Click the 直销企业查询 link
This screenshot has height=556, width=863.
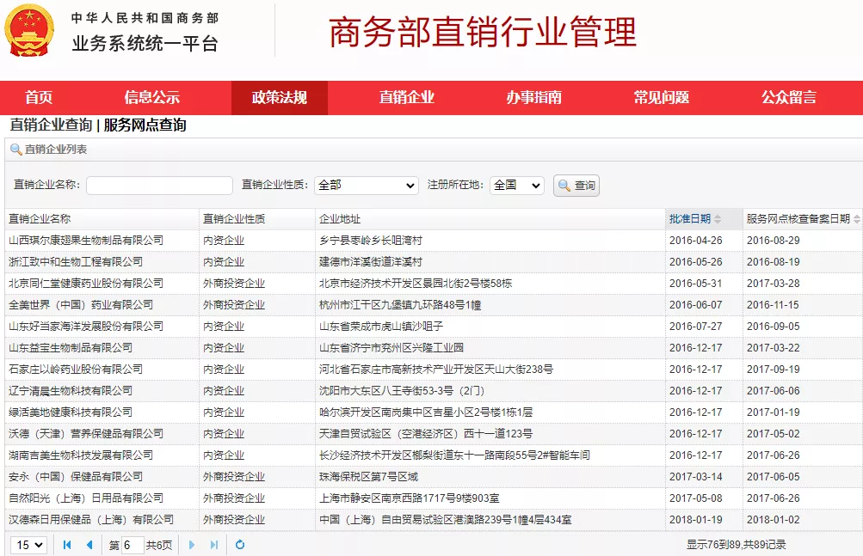pyautogui.click(x=51, y=125)
